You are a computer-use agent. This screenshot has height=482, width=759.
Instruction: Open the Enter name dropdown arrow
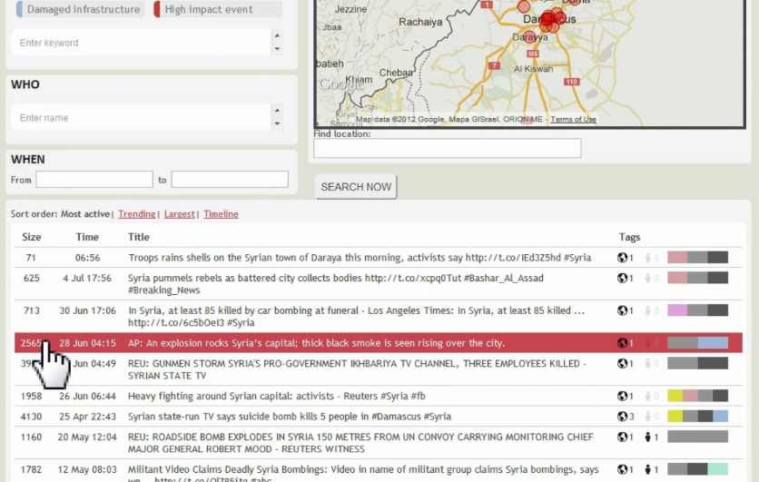[276, 123]
